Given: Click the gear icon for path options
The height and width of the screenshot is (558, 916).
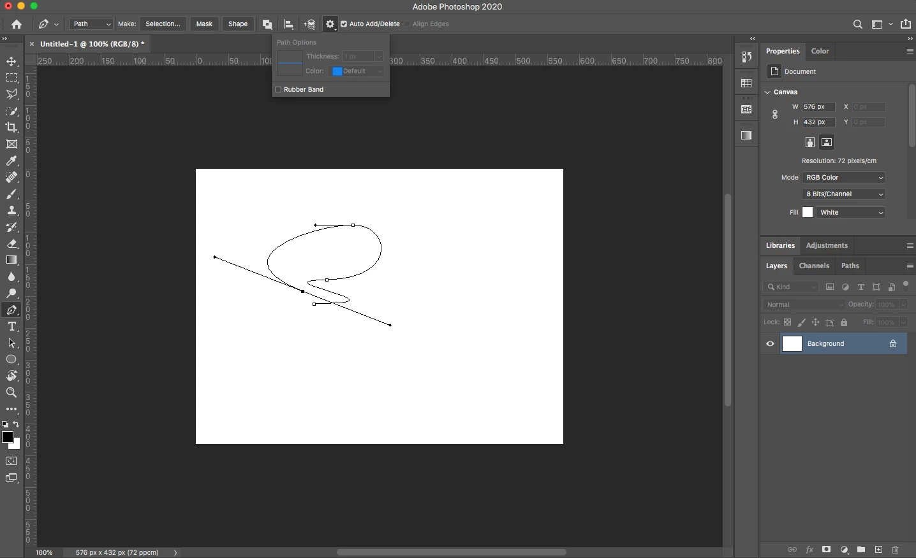Looking at the screenshot, I should click(x=330, y=24).
